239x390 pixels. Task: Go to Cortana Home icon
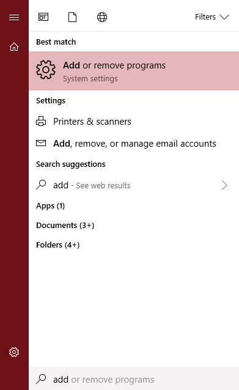point(14,46)
